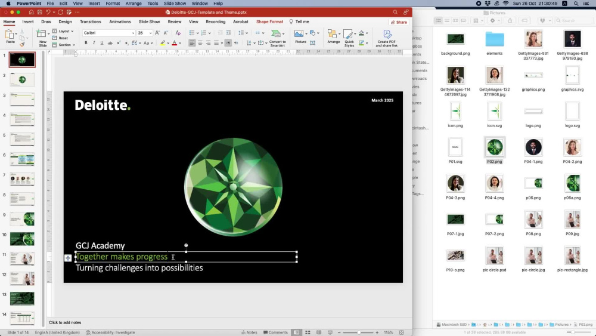Click the Save icon in title bar
596x336 pixels.
pos(39,12)
